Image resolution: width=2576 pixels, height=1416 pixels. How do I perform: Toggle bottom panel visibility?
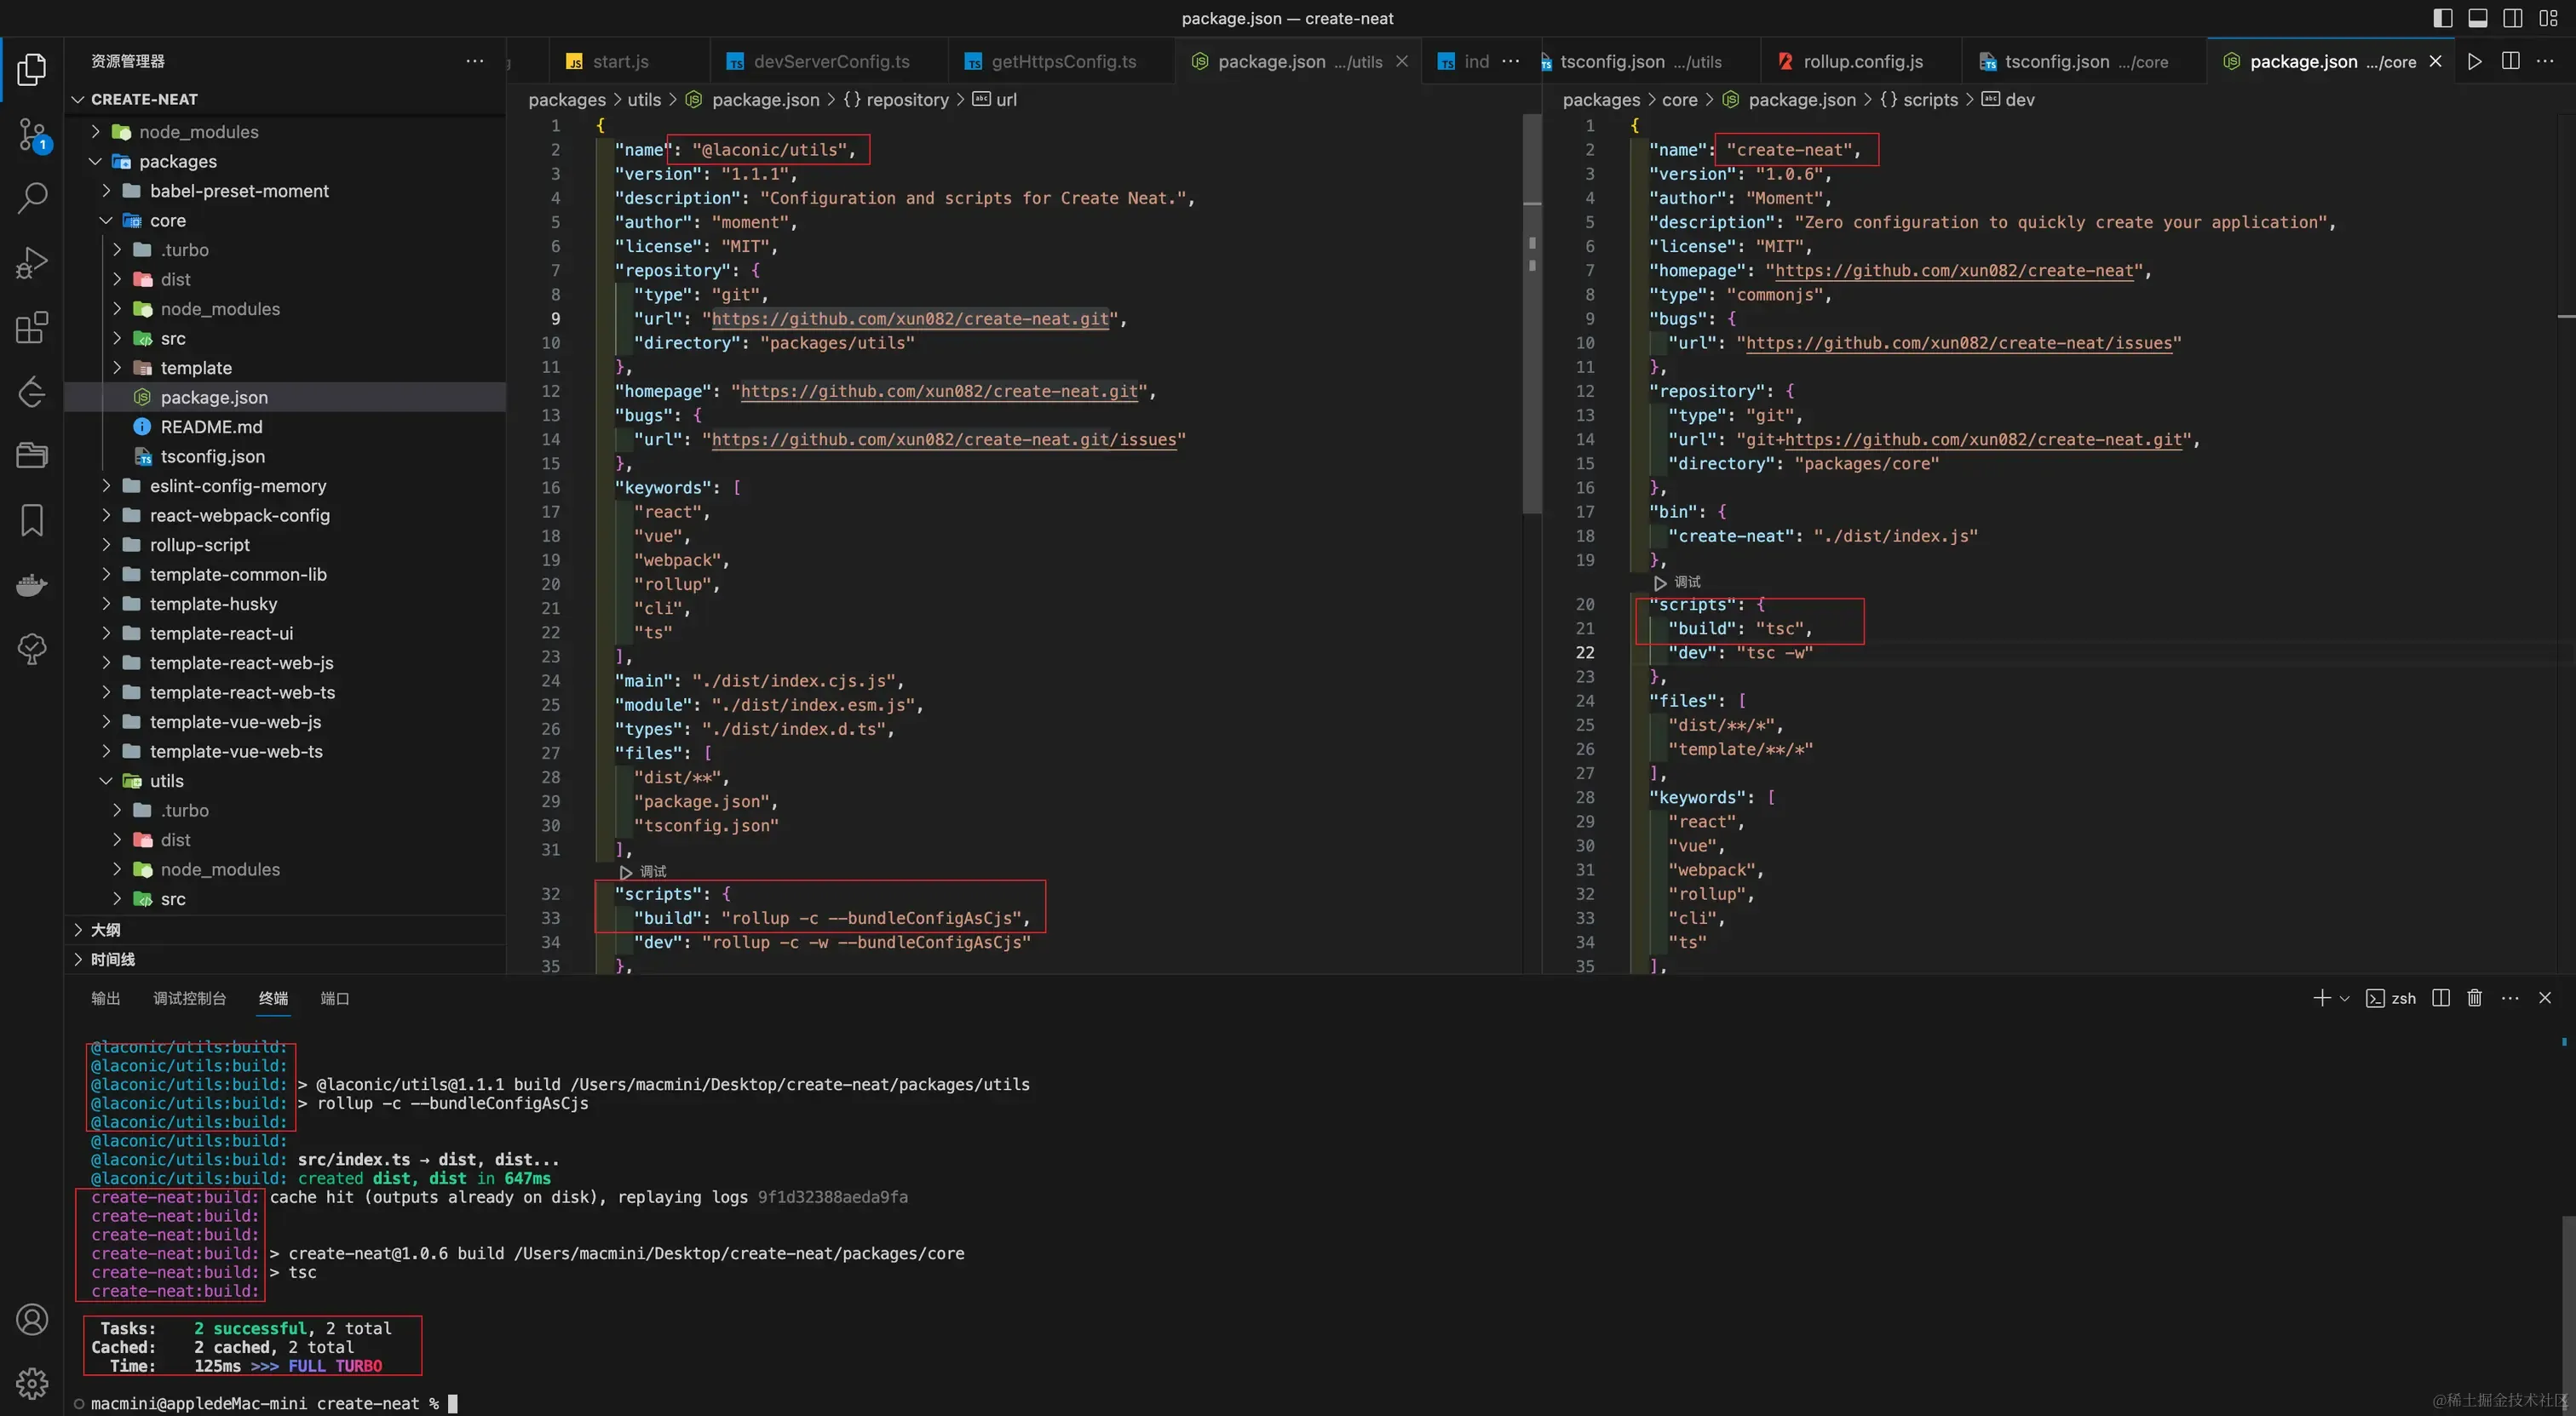pyautogui.click(x=2478, y=18)
